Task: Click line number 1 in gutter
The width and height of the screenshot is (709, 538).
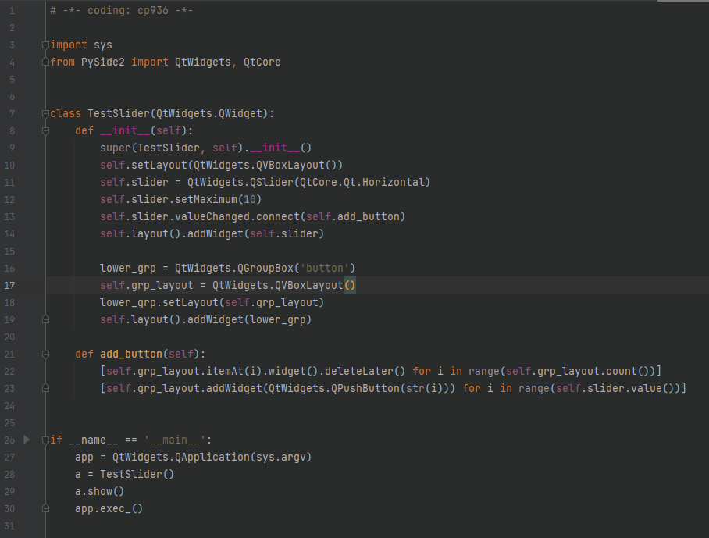Action: coord(10,11)
